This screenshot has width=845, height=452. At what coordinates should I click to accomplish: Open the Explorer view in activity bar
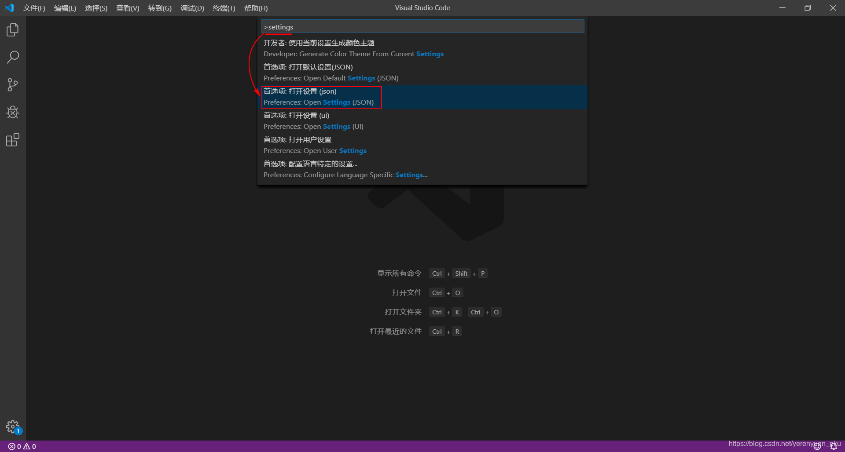(x=13, y=30)
